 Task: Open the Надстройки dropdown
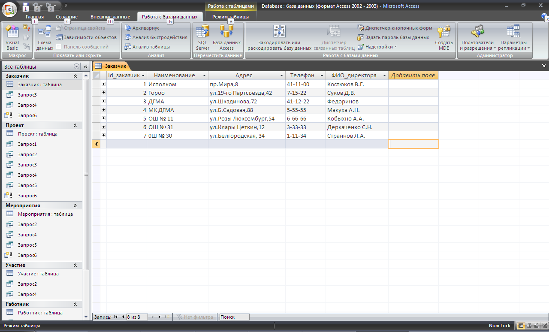coord(377,47)
